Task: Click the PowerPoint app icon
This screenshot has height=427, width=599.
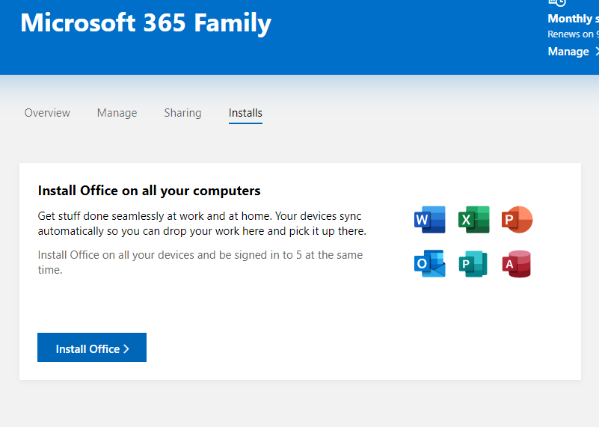Action: coord(517,220)
